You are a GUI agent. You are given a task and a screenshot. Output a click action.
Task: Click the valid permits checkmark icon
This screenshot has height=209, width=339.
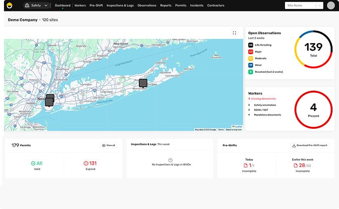(x=33, y=163)
